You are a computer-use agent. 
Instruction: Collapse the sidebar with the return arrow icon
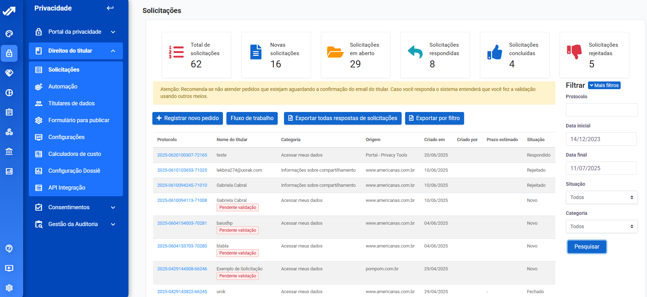click(110, 8)
